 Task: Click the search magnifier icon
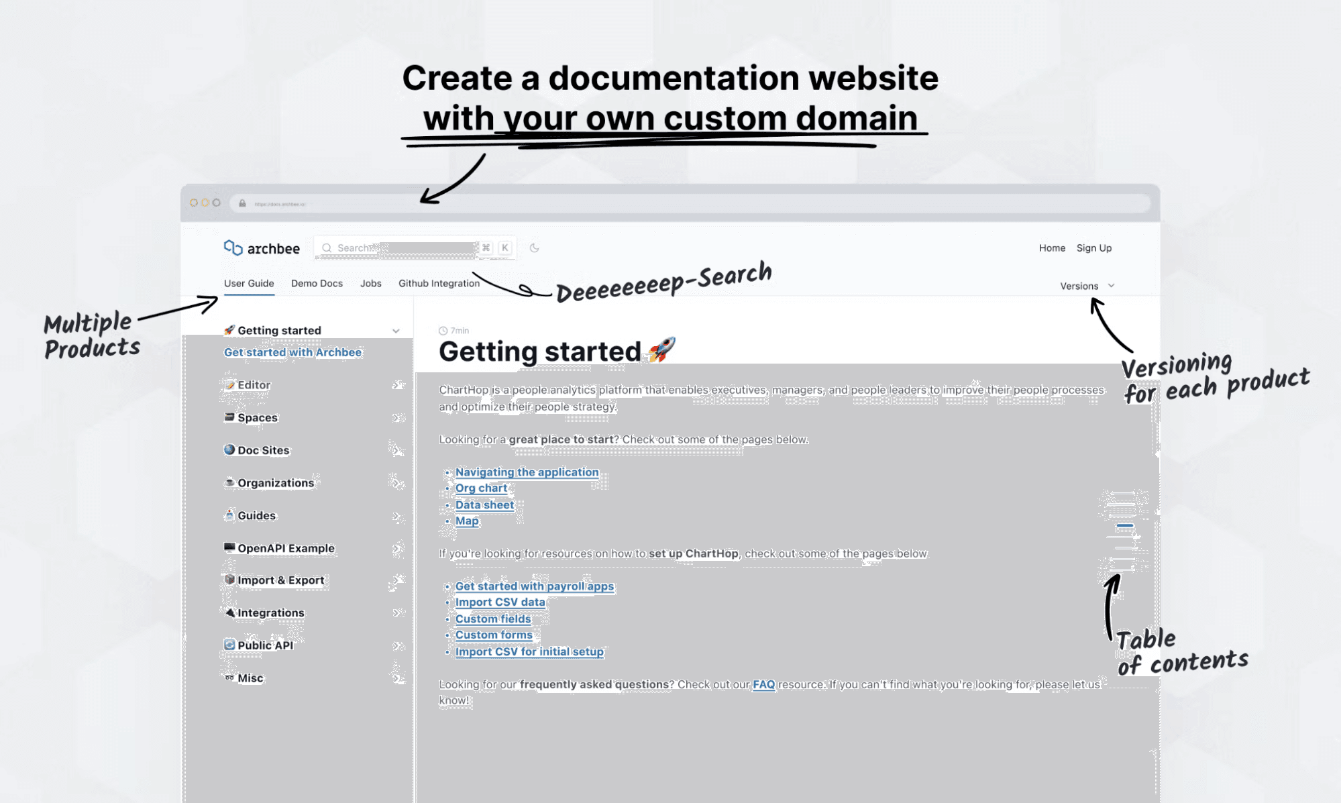click(x=327, y=248)
